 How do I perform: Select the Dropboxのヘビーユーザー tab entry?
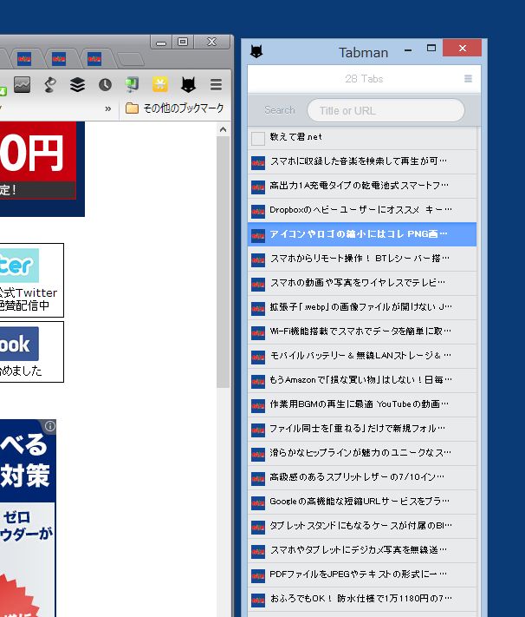(x=362, y=211)
